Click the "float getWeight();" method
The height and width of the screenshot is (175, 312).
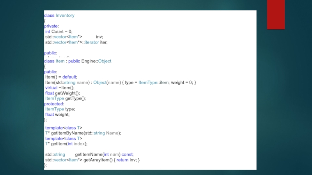pos(62,93)
